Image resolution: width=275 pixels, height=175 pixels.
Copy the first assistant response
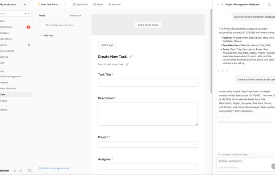point(227,71)
